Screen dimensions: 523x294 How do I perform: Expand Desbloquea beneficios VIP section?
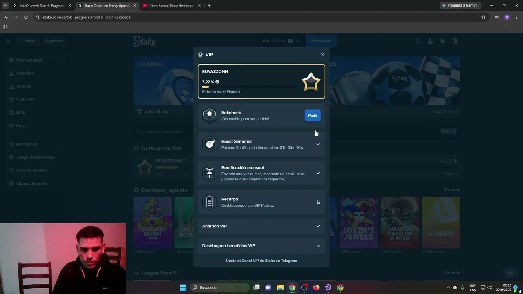pyautogui.click(x=318, y=246)
